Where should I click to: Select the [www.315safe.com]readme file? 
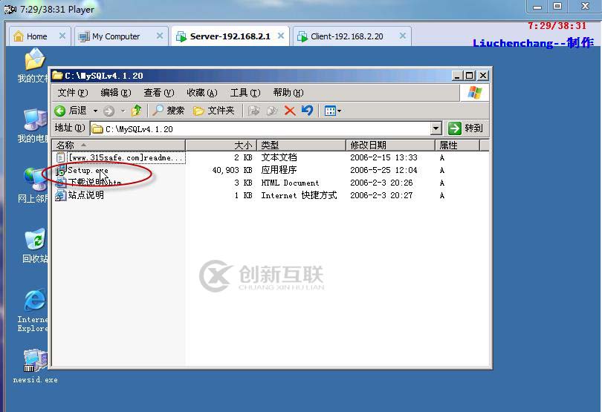tap(125, 157)
